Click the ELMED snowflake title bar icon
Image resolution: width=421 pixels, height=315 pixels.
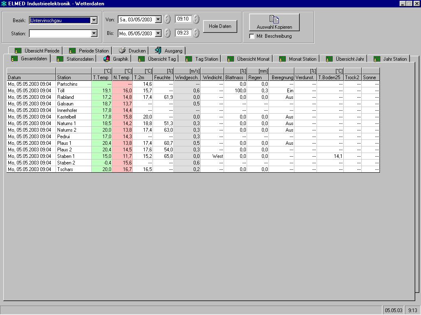(x=4, y=4)
